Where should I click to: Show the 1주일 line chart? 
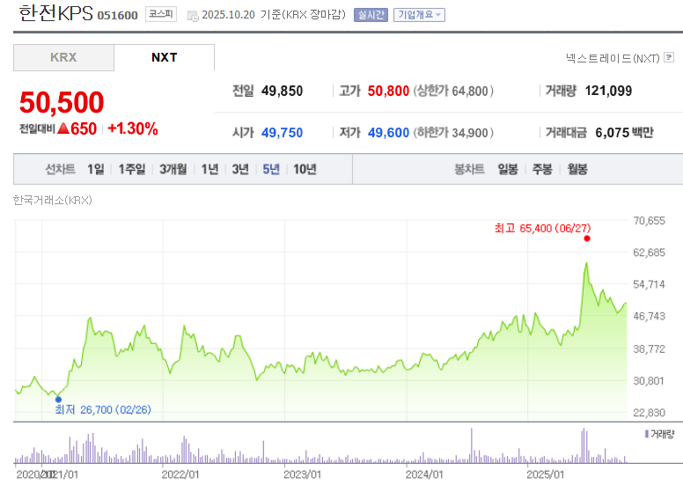132,169
